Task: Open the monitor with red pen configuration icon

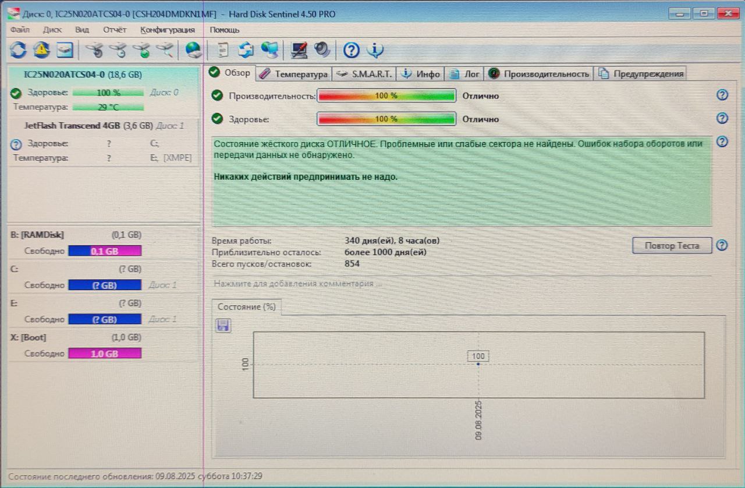Action: [299, 51]
